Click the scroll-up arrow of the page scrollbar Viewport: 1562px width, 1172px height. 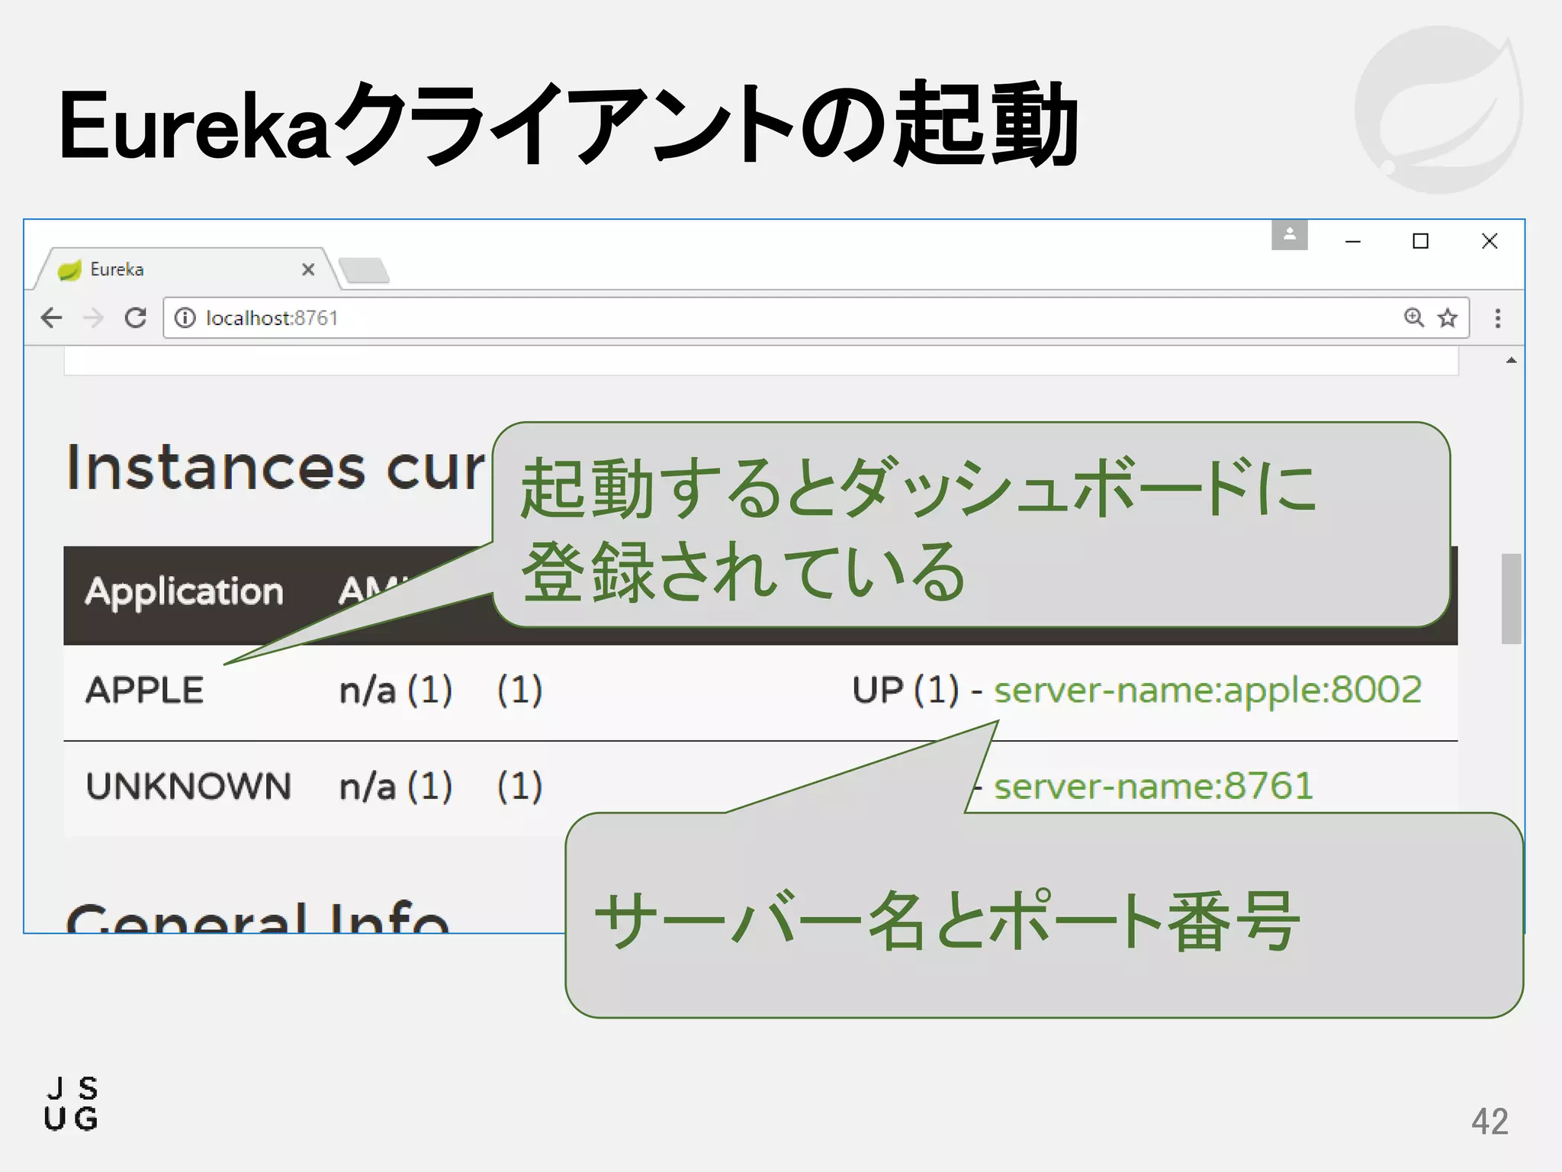[x=1511, y=360]
